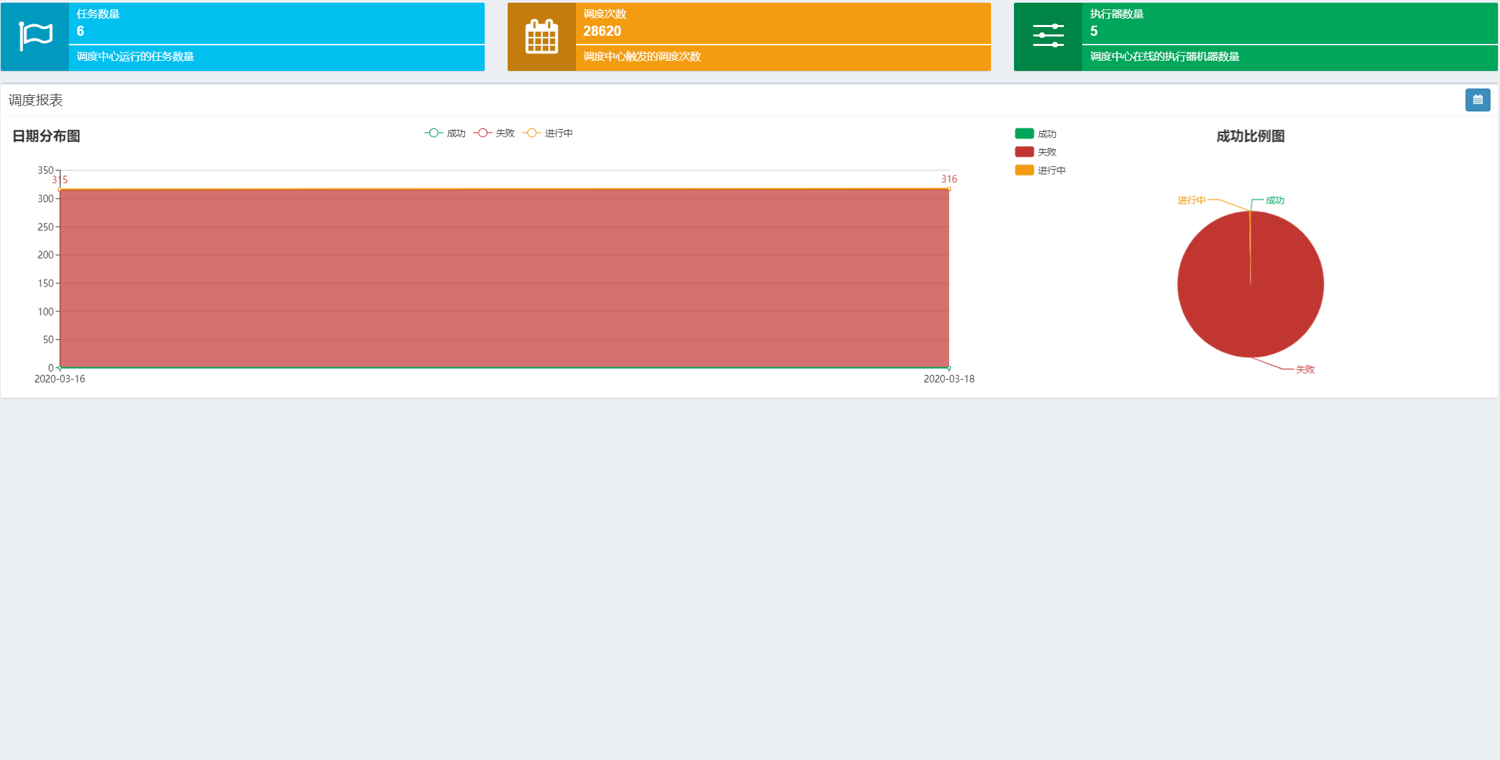Viewport: 1500px width, 760px height.
Task: Click 调度中心运行的任务数量 description text
Action: 135,57
